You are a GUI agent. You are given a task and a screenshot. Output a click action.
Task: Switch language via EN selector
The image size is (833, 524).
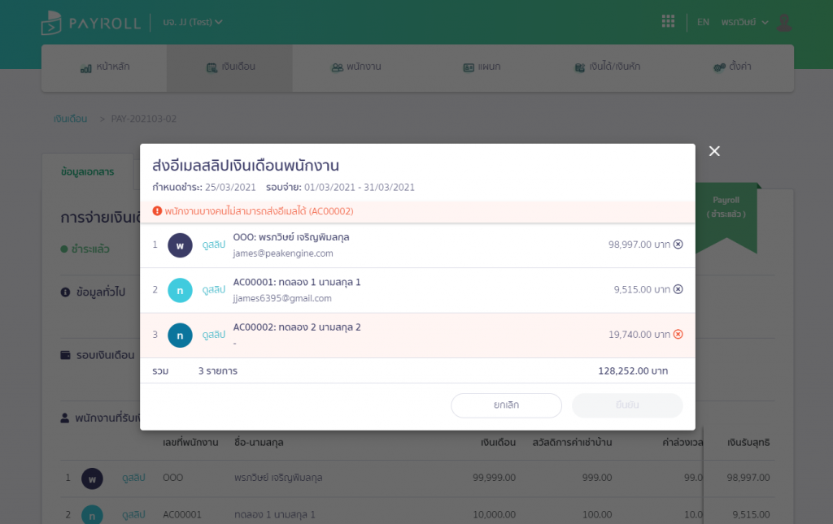[703, 22]
